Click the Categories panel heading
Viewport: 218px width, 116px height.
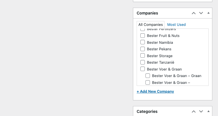tap(147, 111)
